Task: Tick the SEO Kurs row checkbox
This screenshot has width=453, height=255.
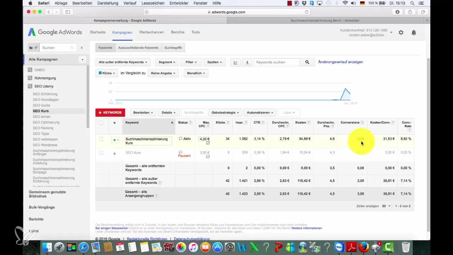Action: [101, 153]
